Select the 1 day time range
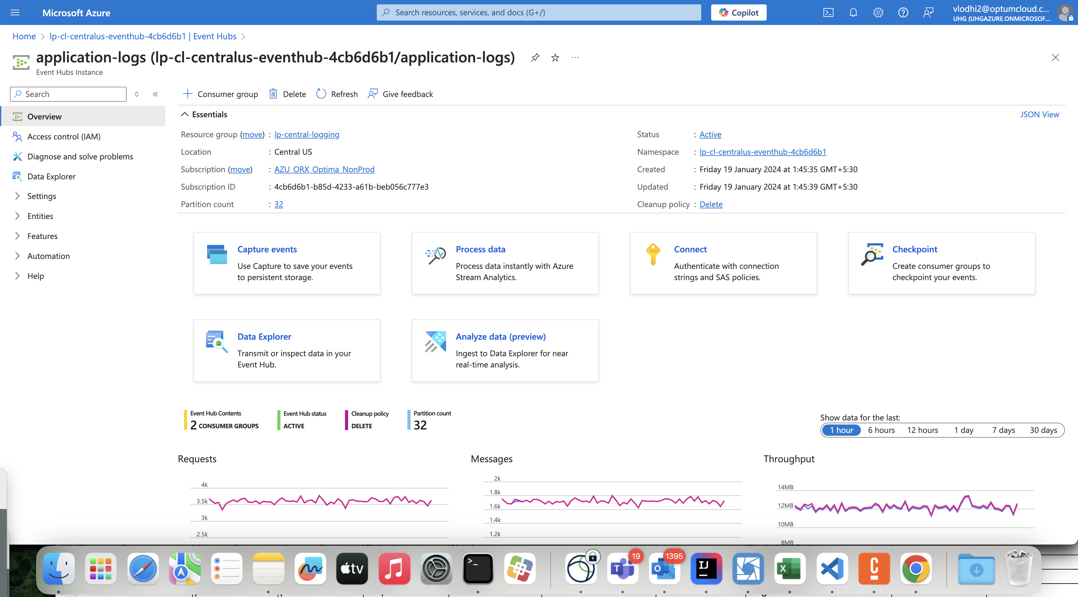The image size is (1078, 597). [964, 430]
